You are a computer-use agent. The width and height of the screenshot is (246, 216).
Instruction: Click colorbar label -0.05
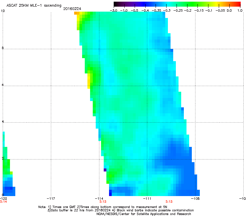220,11
